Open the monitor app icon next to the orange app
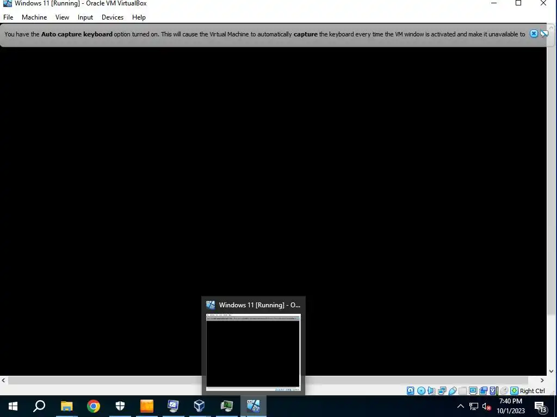 point(174,406)
